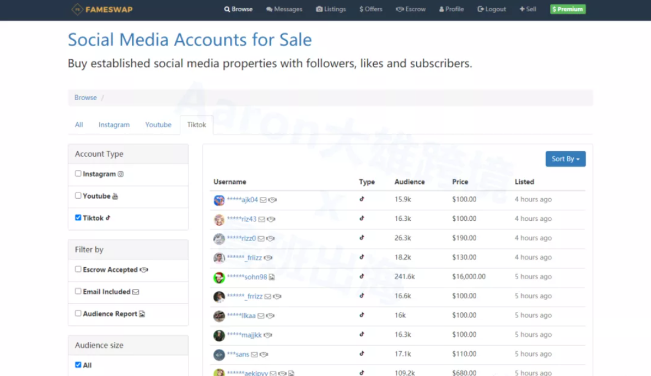Click the audience report icon beside ******sohn98
The image size is (651, 376).
pos(272,277)
